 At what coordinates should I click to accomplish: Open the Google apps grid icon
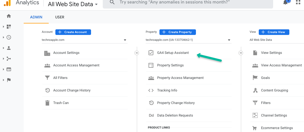pyautogui.click(x=298, y=3)
